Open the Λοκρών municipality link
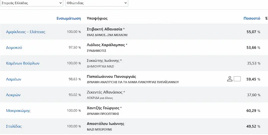Viewport: 268px width, 135px height. tap(13, 95)
